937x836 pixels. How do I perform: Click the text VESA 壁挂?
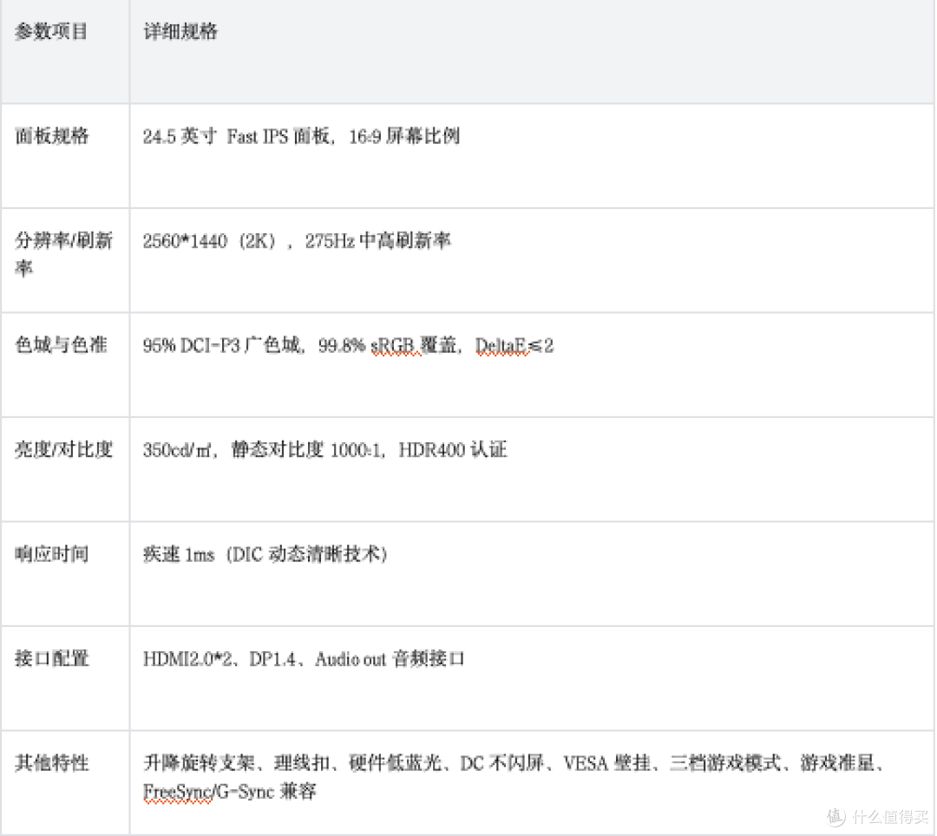tap(606, 763)
